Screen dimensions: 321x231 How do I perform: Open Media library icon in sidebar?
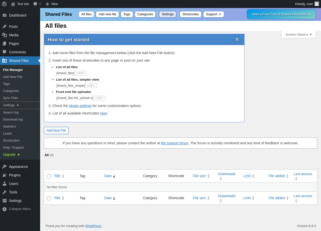point(5,35)
